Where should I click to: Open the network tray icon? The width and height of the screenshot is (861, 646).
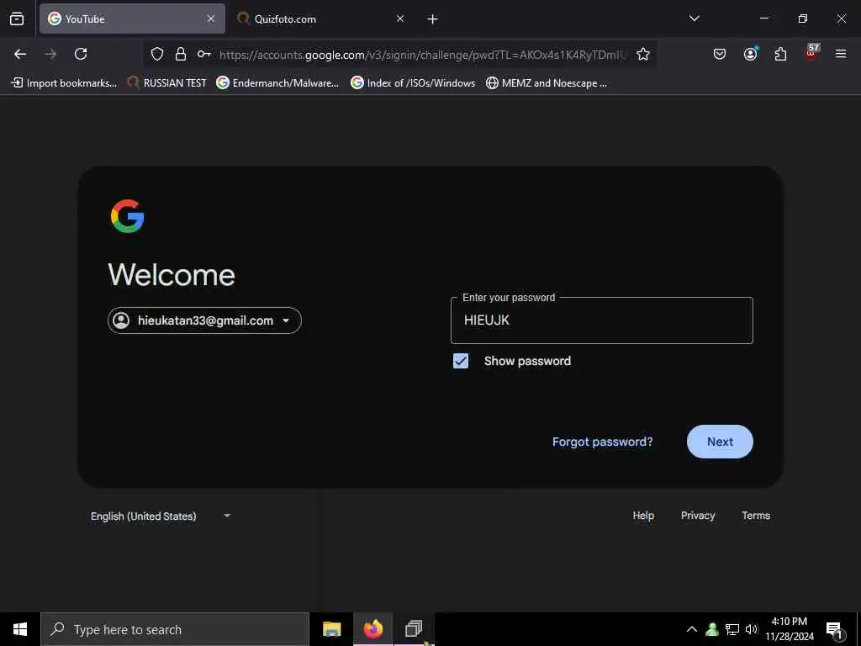click(x=732, y=629)
